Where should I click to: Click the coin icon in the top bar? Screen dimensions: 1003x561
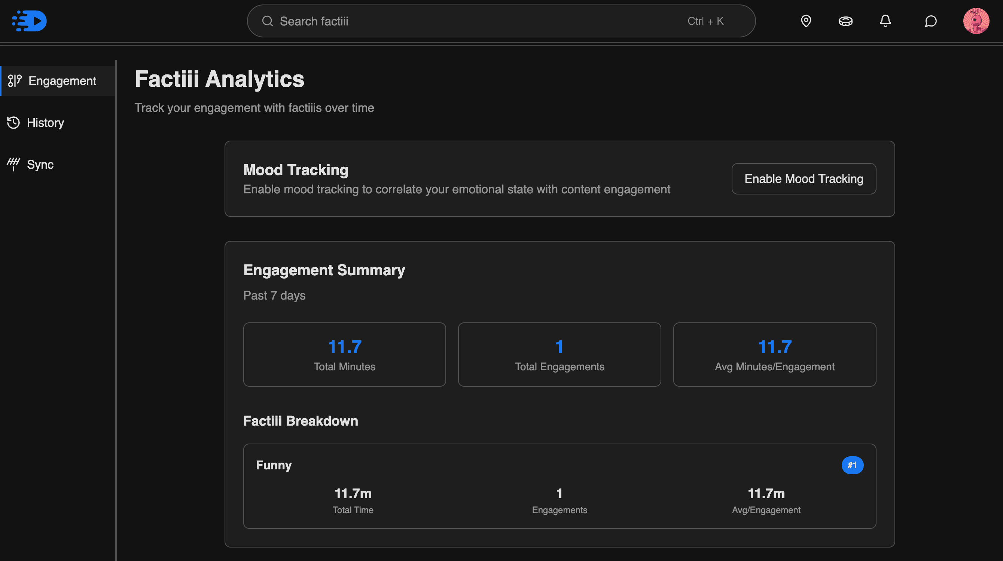(x=847, y=21)
